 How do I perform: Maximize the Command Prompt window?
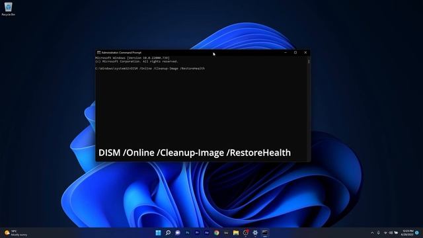(x=295, y=53)
